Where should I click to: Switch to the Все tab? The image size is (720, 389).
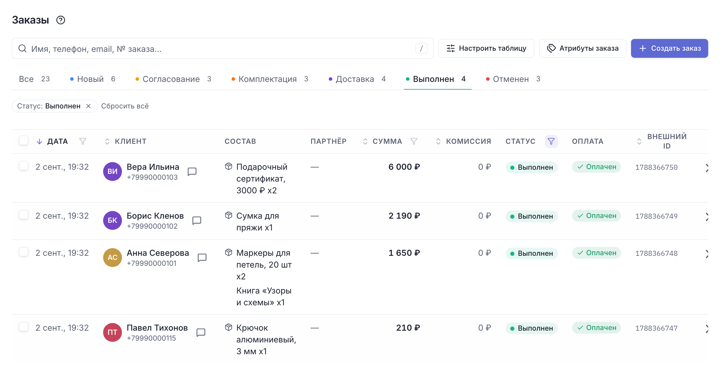(x=34, y=79)
